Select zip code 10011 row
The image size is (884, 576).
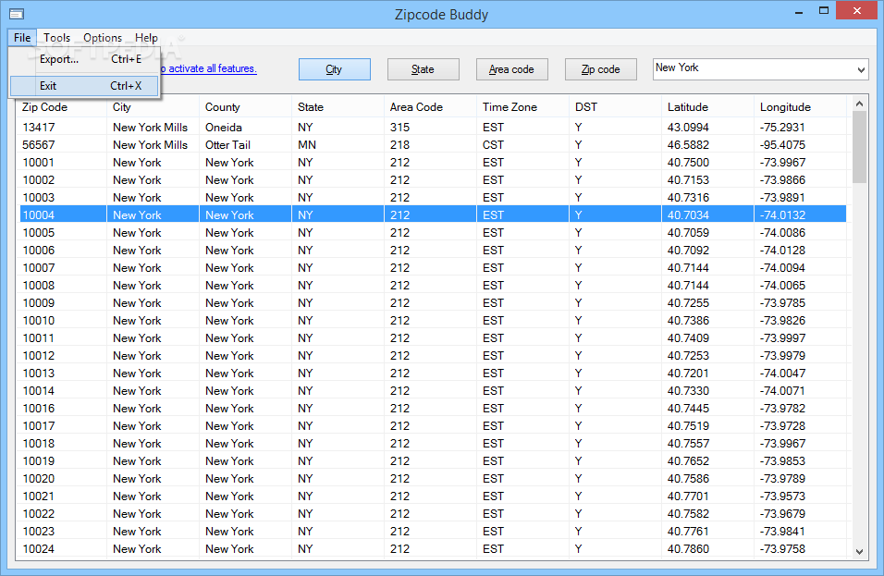coord(433,337)
